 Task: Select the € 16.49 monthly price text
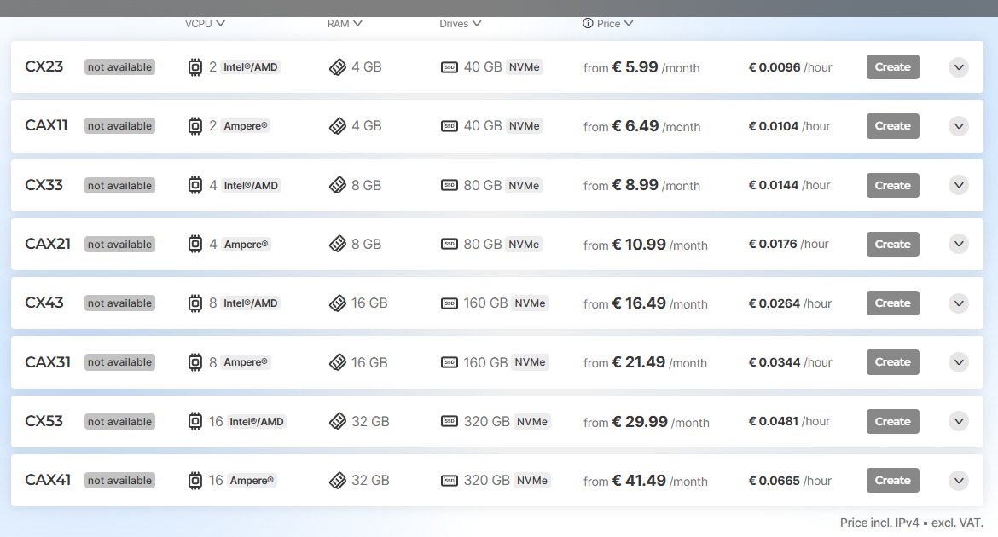coord(639,303)
